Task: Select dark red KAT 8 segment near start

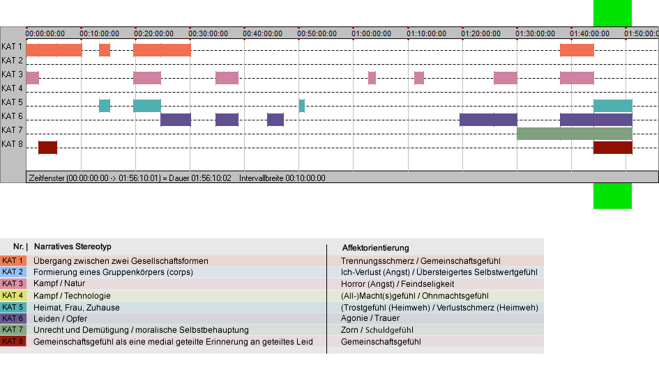Action: (x=48, y=148)
